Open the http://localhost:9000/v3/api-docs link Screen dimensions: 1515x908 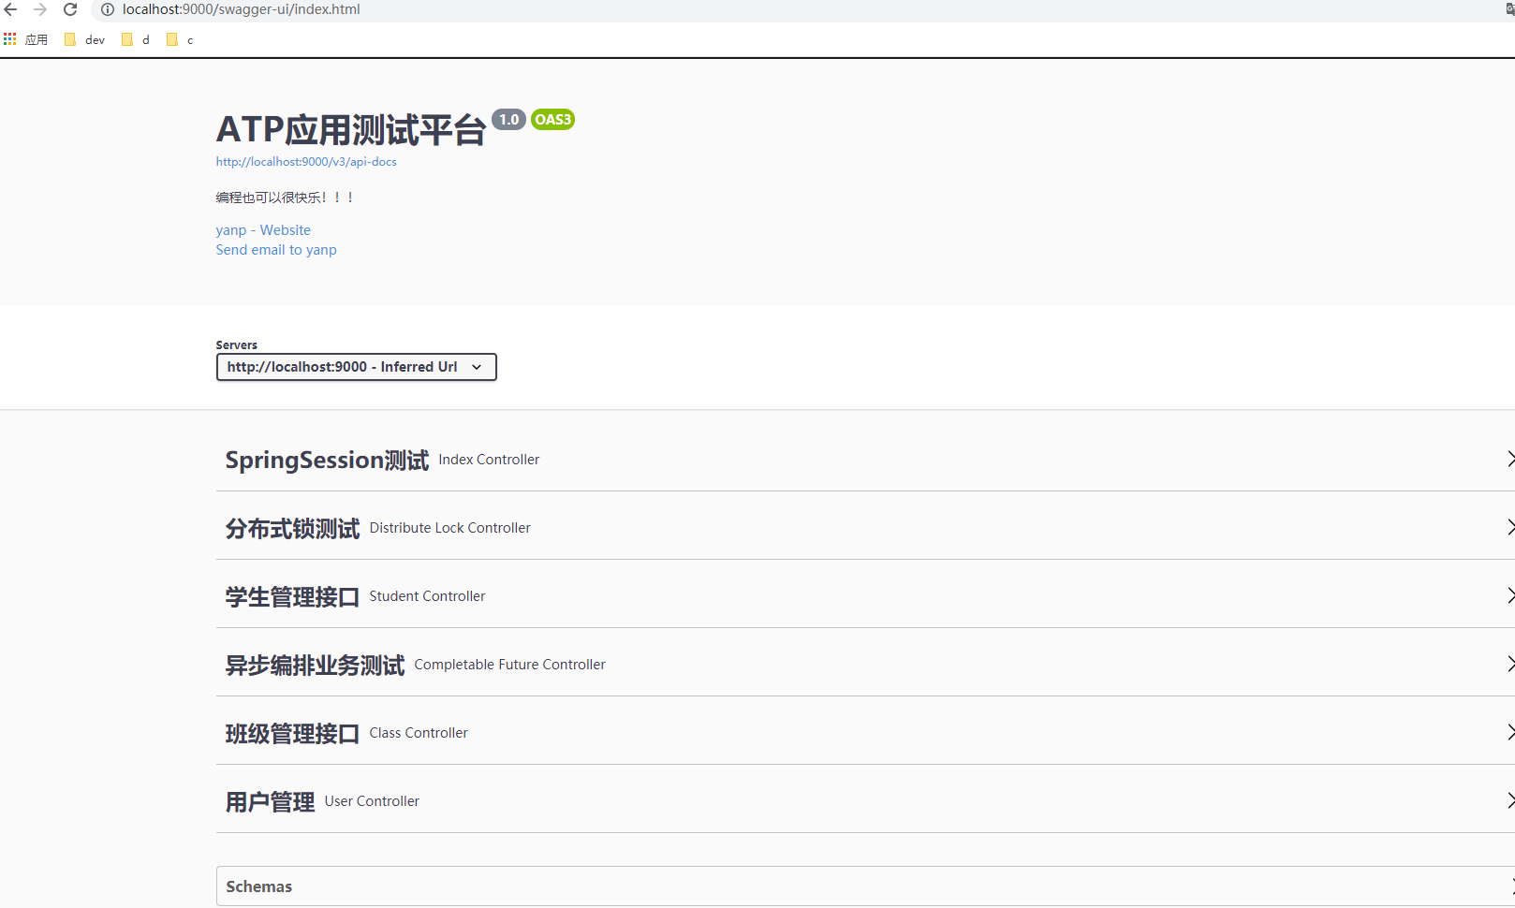[305, 161]
